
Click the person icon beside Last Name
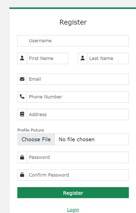83,58
